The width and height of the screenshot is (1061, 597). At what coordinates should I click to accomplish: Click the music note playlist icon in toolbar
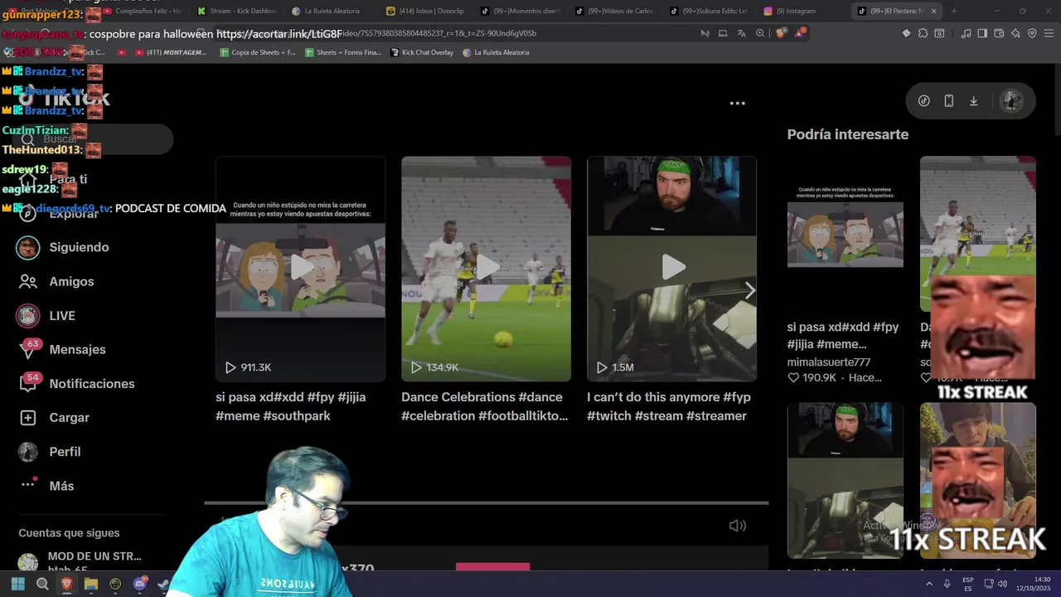966,33
